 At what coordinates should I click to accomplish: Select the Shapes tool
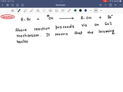[x=38, y=10]
